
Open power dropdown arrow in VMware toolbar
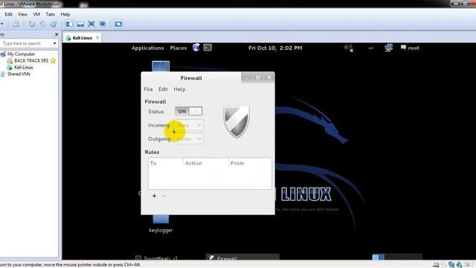pyautogui.click(x=1, y=24)
